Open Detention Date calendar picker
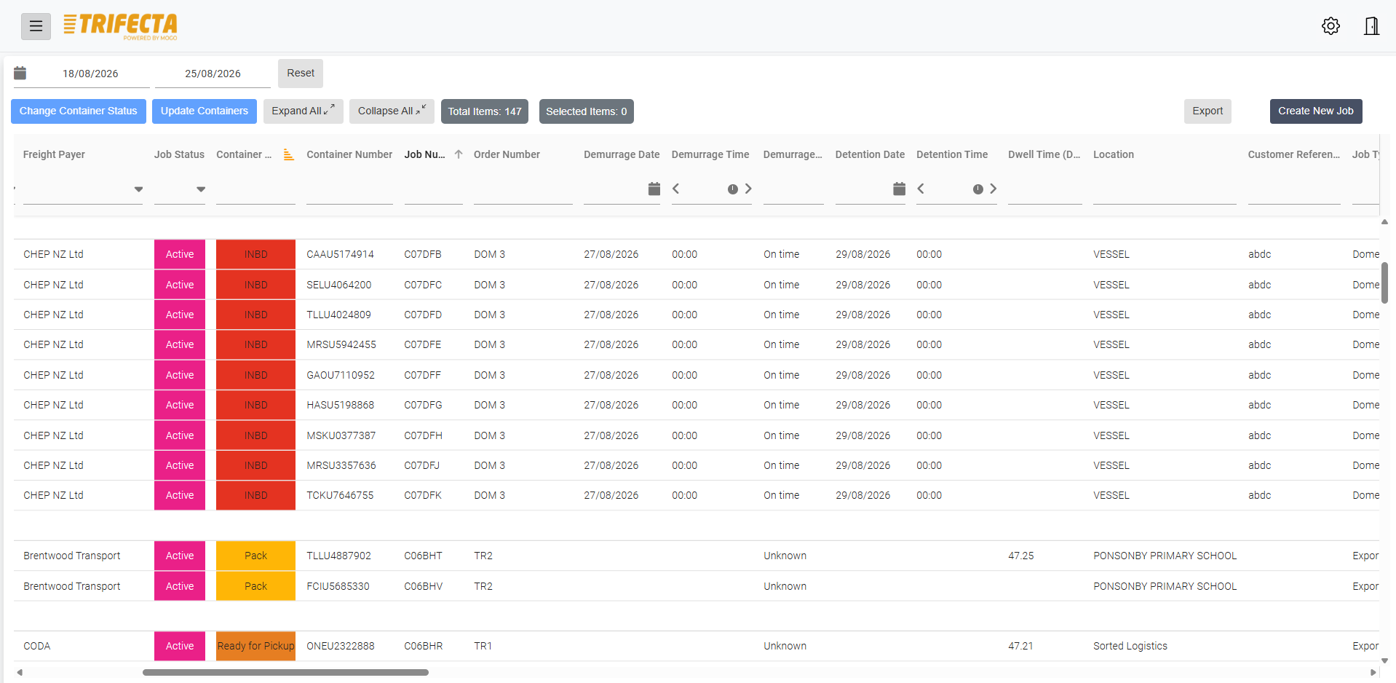 pos(900,189)
